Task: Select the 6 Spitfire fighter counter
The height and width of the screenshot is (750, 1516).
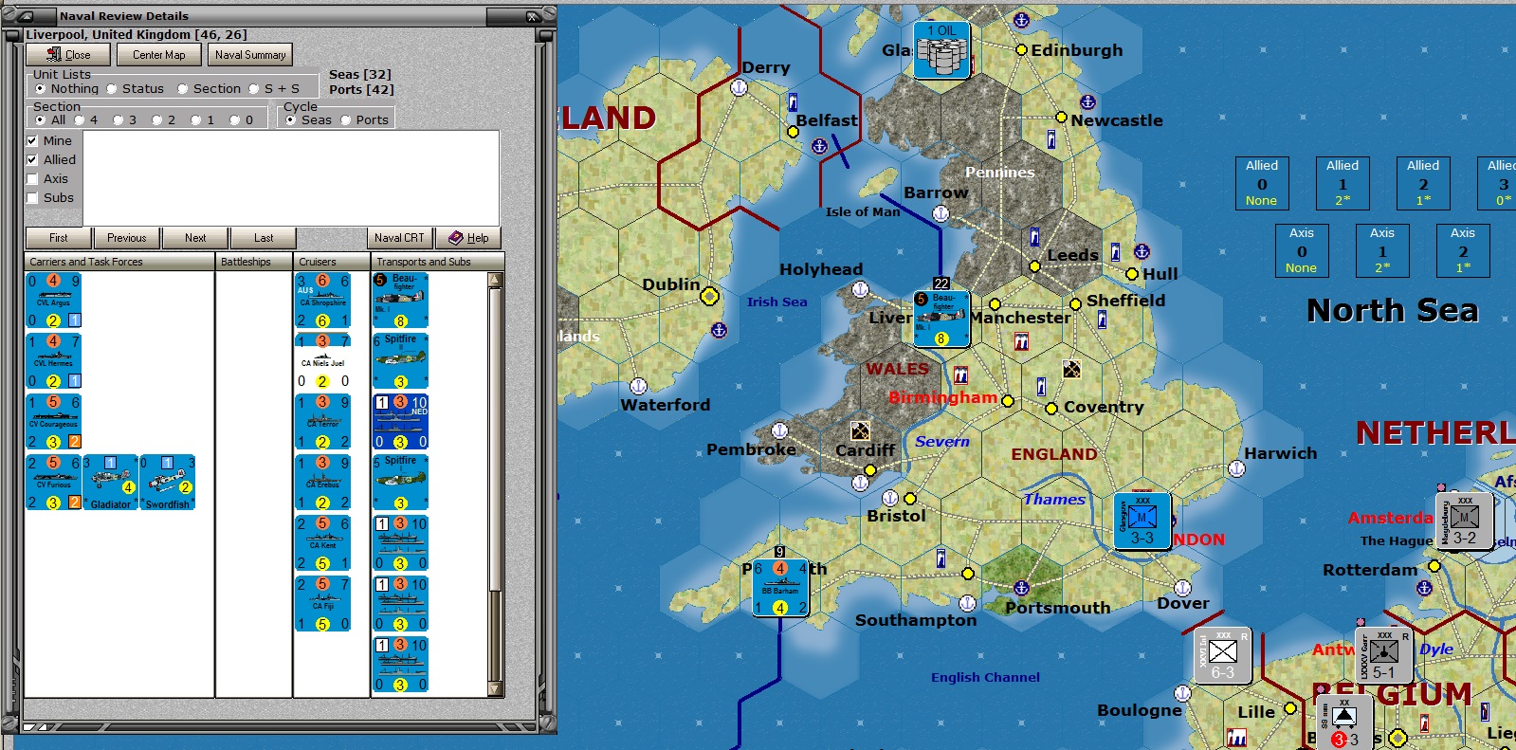Action: [400, 361]
